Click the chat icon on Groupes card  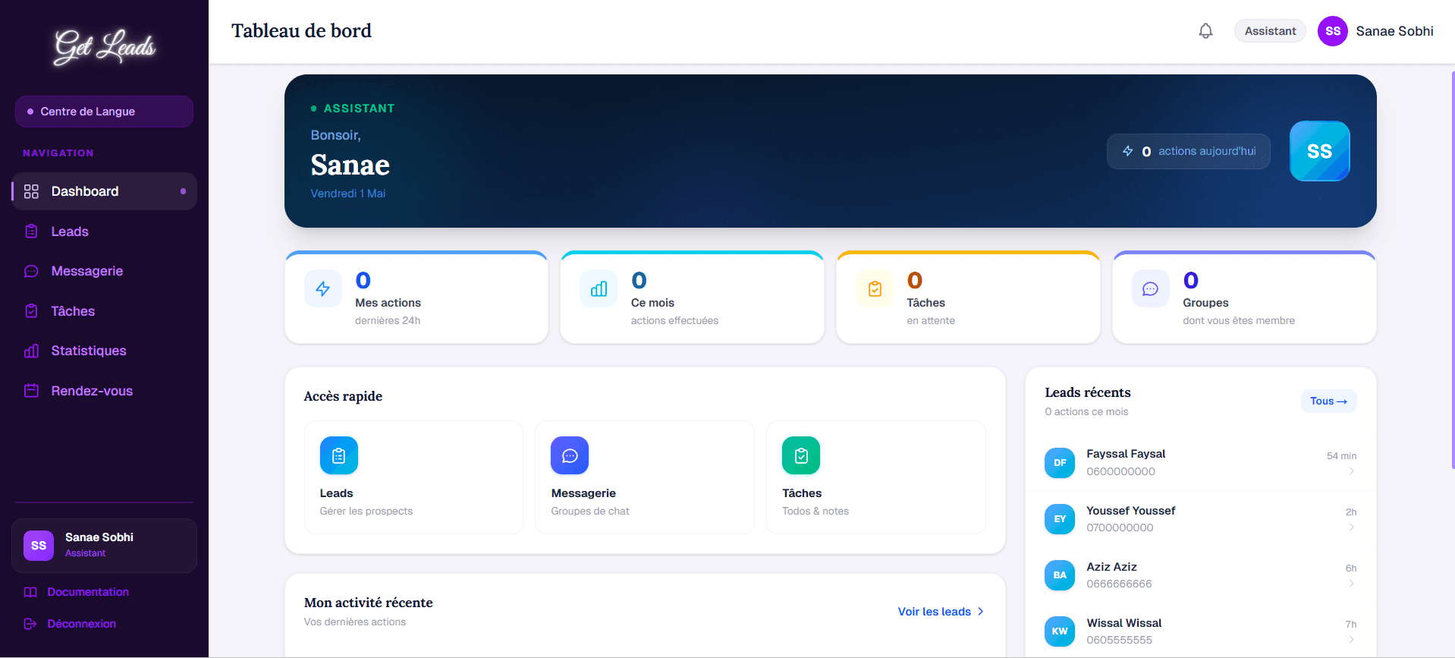tap(1151, 288)
